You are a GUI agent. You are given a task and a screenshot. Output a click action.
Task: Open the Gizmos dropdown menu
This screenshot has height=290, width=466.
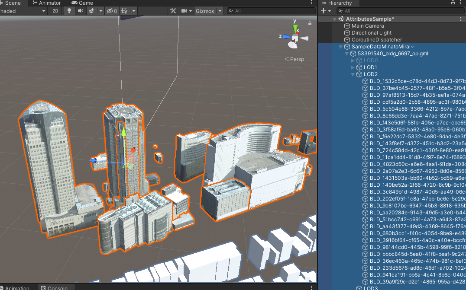(x=219, y=11)
